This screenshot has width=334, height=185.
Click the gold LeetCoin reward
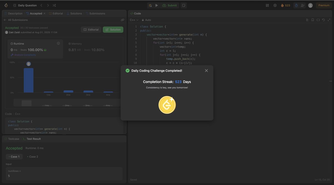(x=167, y=105)
